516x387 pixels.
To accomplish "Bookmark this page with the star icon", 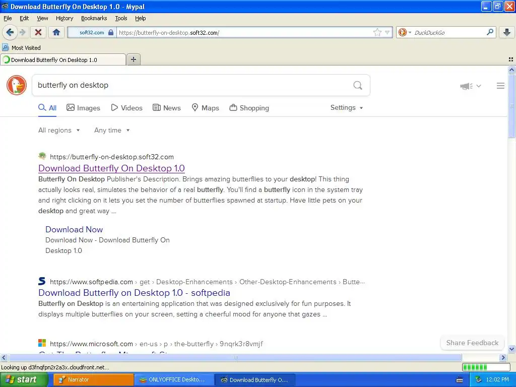I will pyautogui.click(x=377, y=32).
